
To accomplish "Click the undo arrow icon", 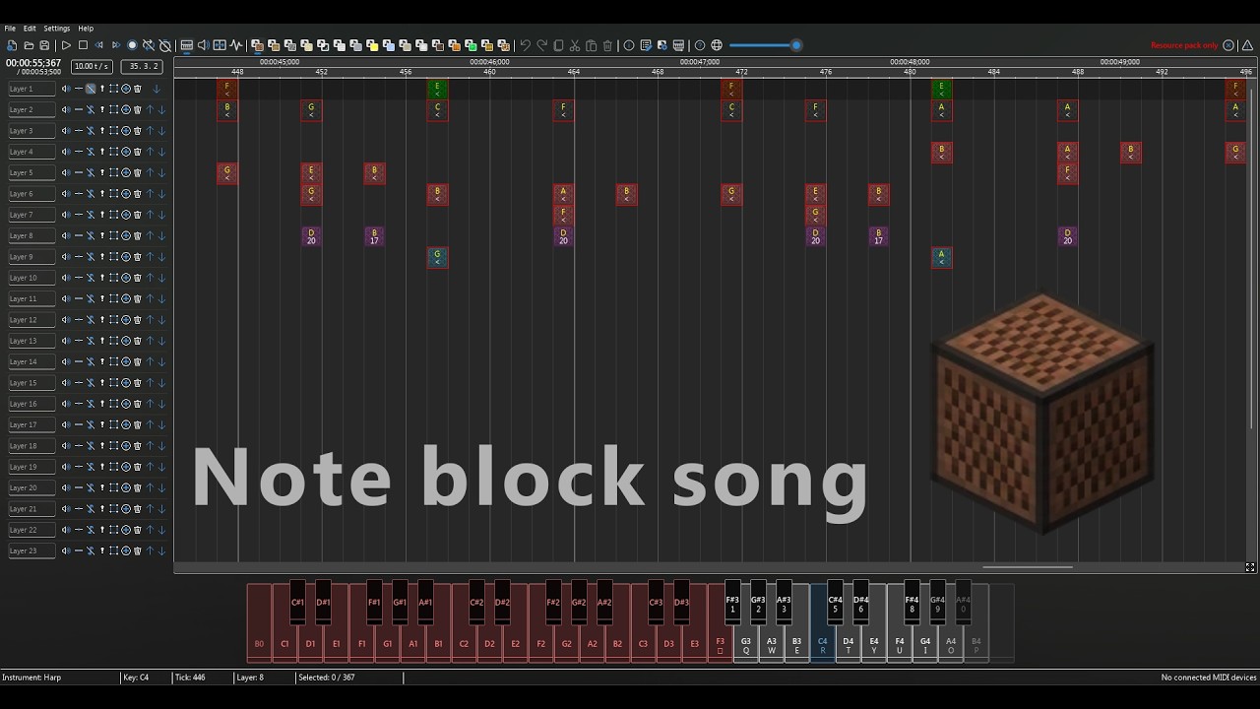I will (x=525, y=45).
